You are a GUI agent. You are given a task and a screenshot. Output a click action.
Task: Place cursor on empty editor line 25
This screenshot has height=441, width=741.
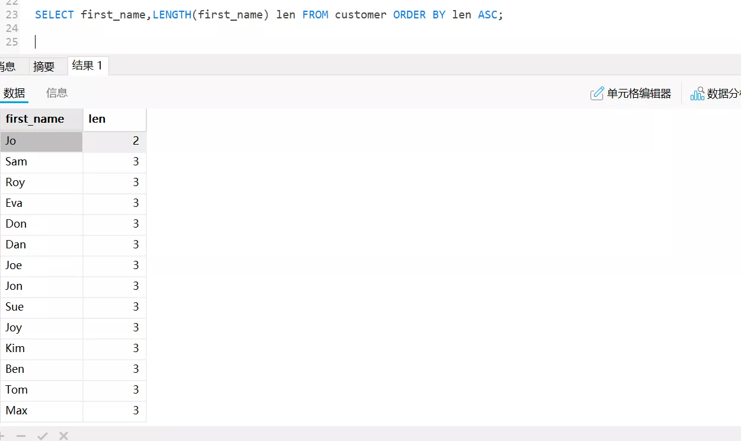[178, 42]
